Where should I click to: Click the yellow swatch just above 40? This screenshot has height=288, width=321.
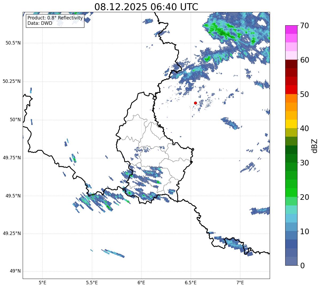tap(291, 124)
